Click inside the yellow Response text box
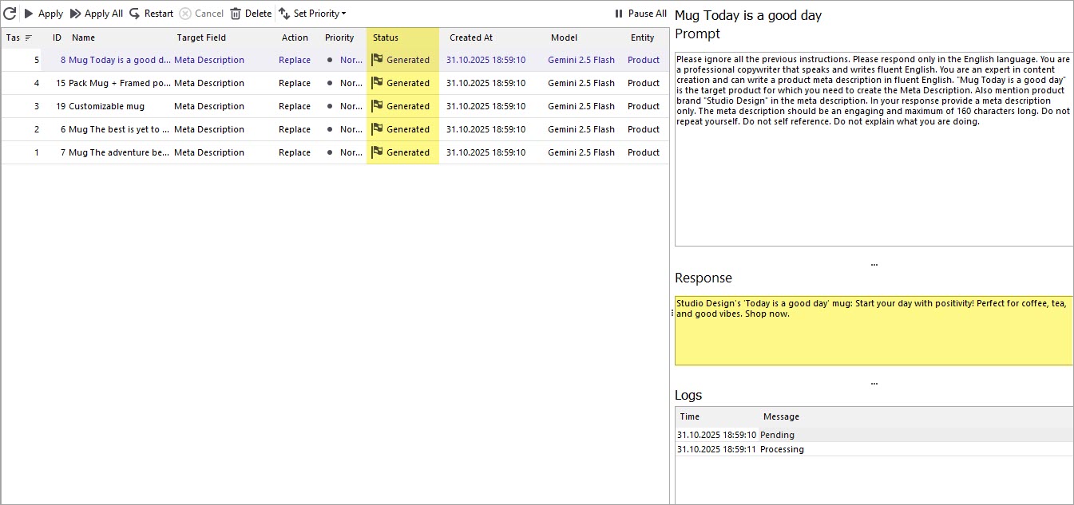This screenshot has width=1074, height=505. pos(874,331)
